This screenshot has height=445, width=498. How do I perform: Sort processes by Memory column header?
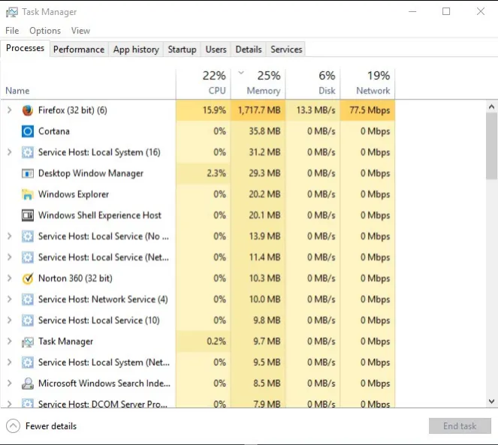[x=258, y=83]
